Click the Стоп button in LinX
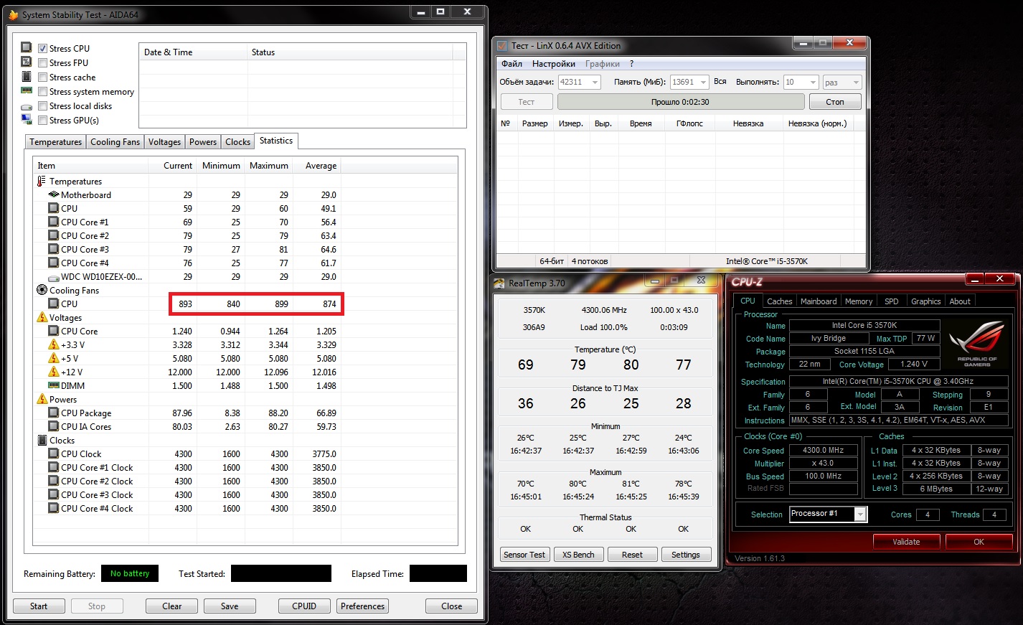The height and width of the screenshot is (625, 1023). click(835, 102)
